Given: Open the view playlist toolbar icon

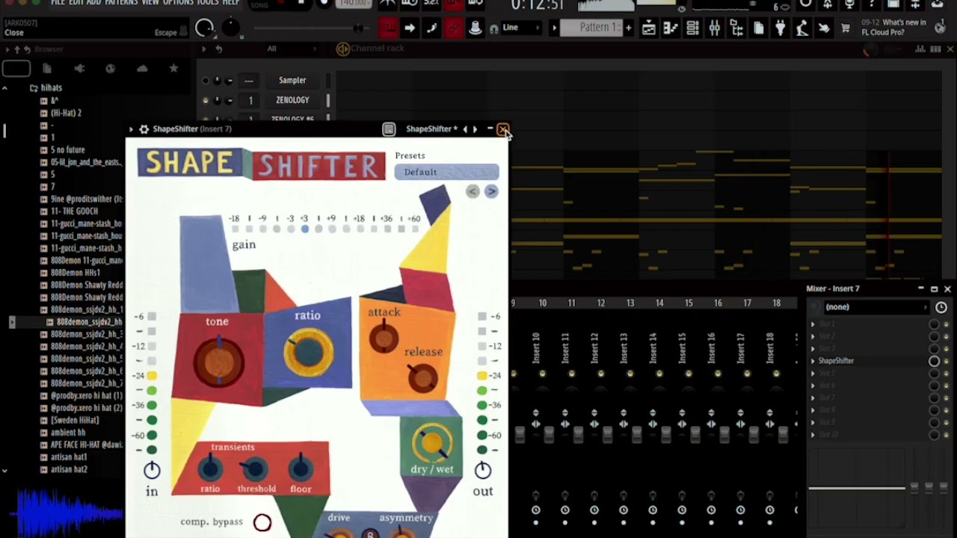Looking at the screenshot, I should pyautogui.click(x=649, y=28).
